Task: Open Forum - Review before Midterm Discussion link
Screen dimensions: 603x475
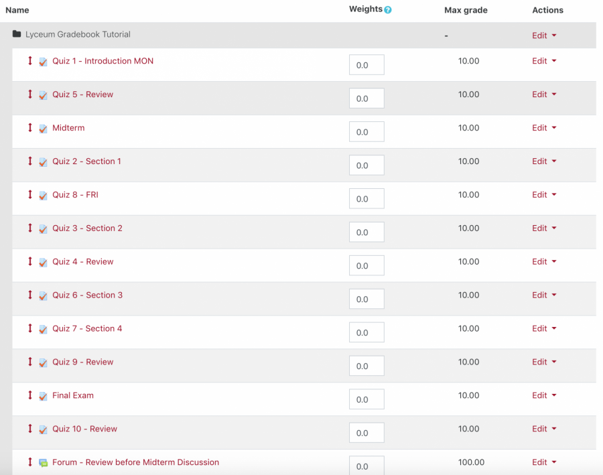Action: (x=135, y=462)
